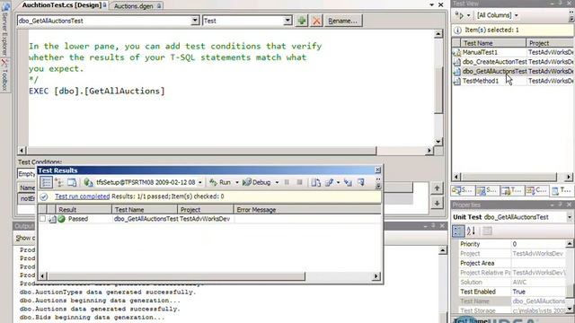
Task: Open the first S... panel tab below Test View
Action: [462, 190]
